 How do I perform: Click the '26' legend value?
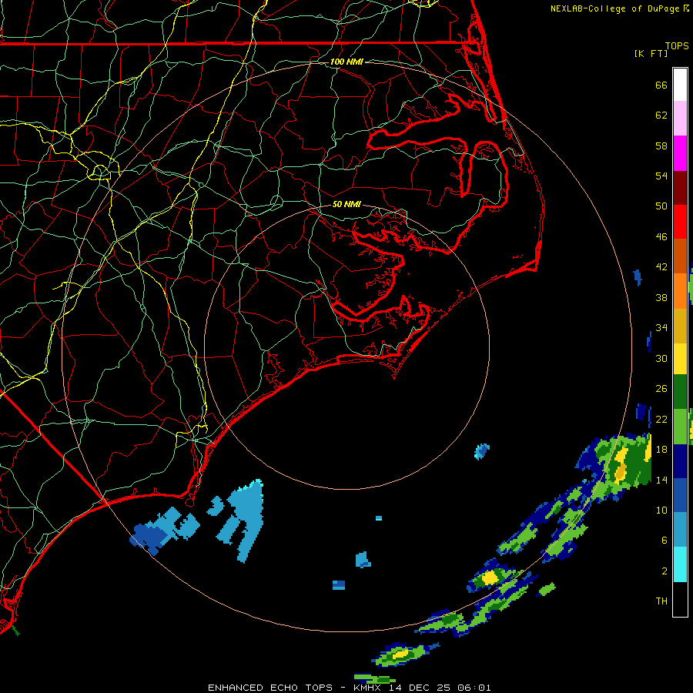tap(661, 389)
